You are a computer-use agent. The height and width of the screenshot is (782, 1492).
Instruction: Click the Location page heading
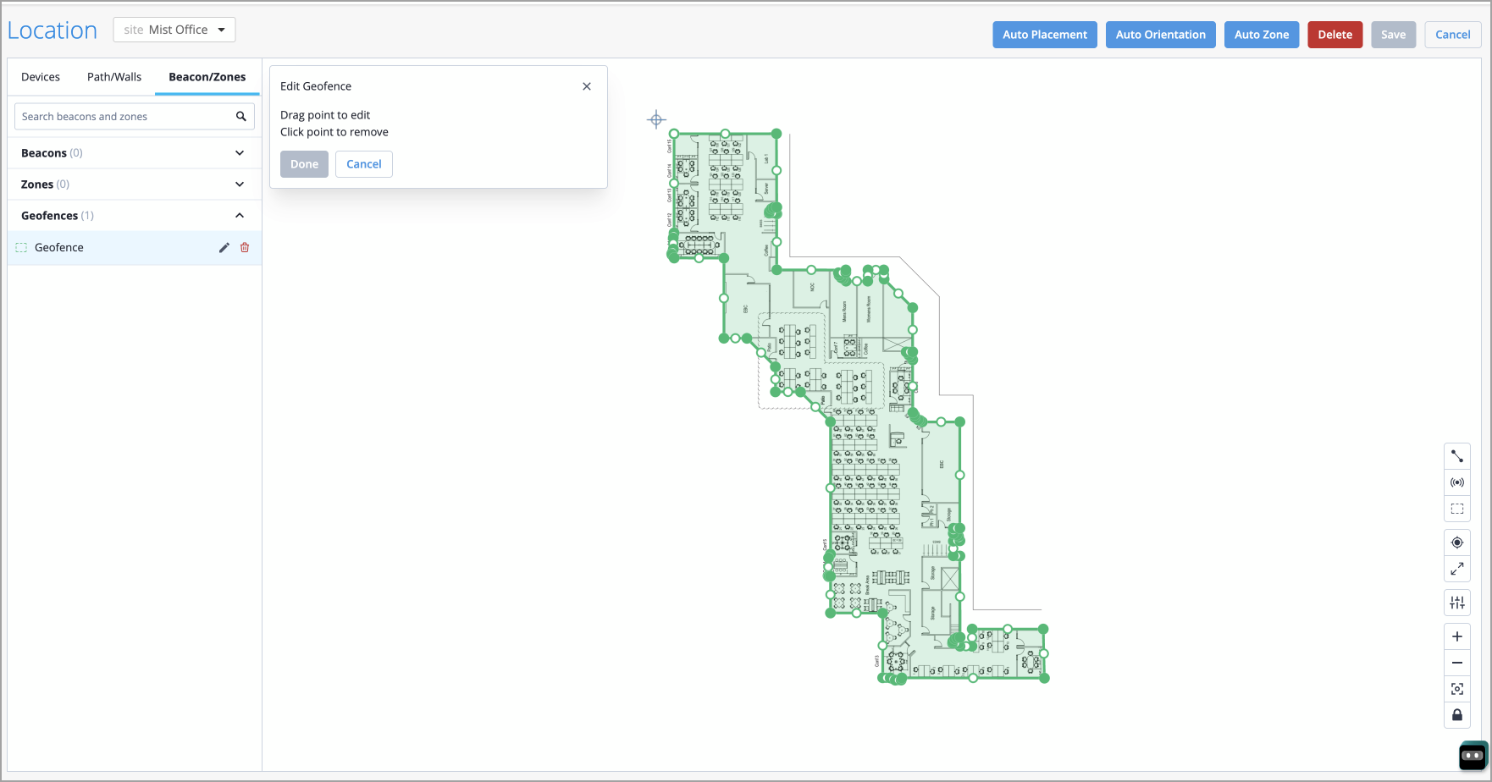52,30
